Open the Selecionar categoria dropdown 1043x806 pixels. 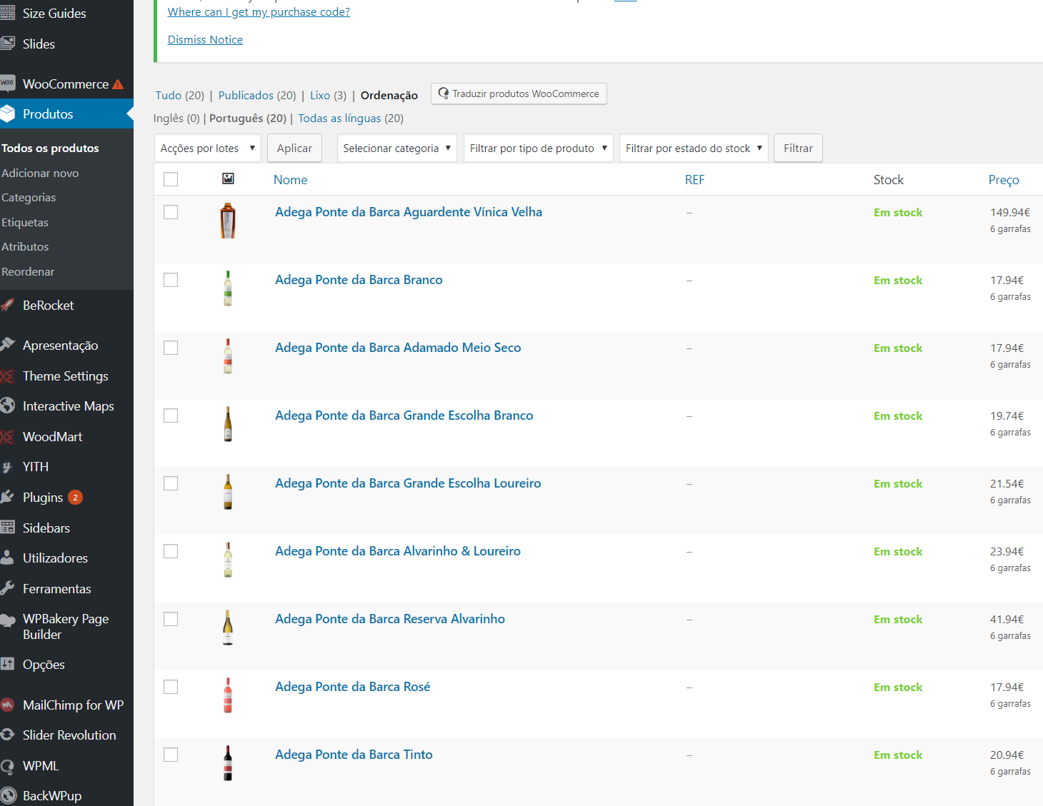click(396, 148)
